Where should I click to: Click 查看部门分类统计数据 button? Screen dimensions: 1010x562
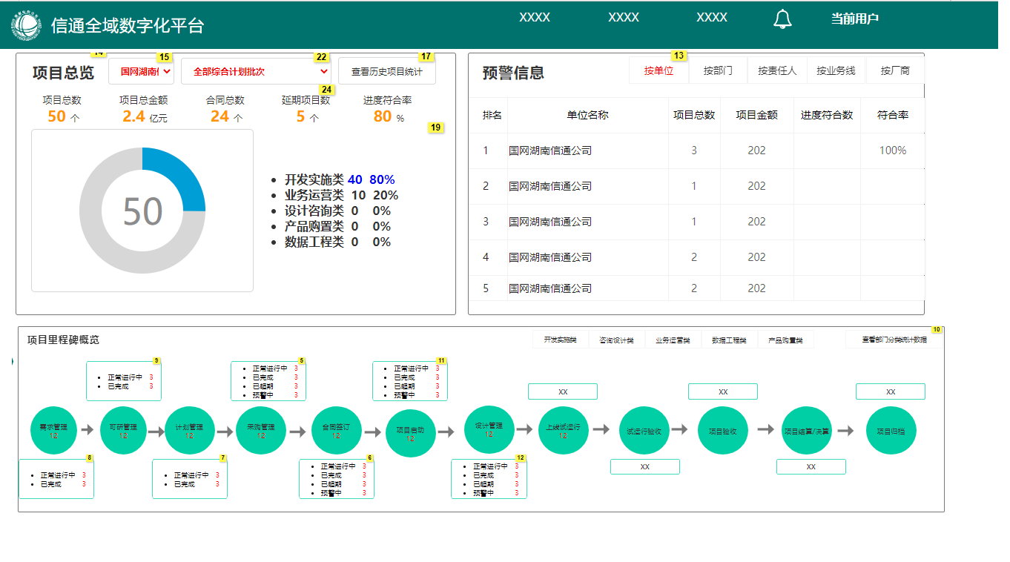tap(894, 340)
